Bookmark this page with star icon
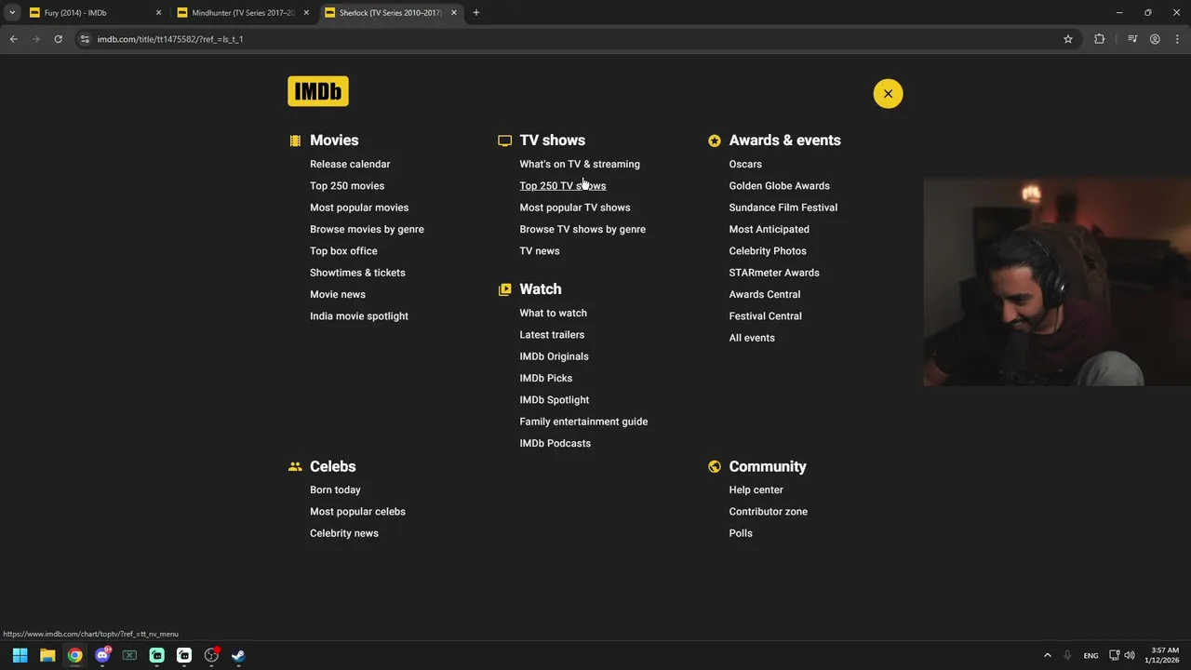Viewport: 1191px width, 670px height. pos(1068,39)
